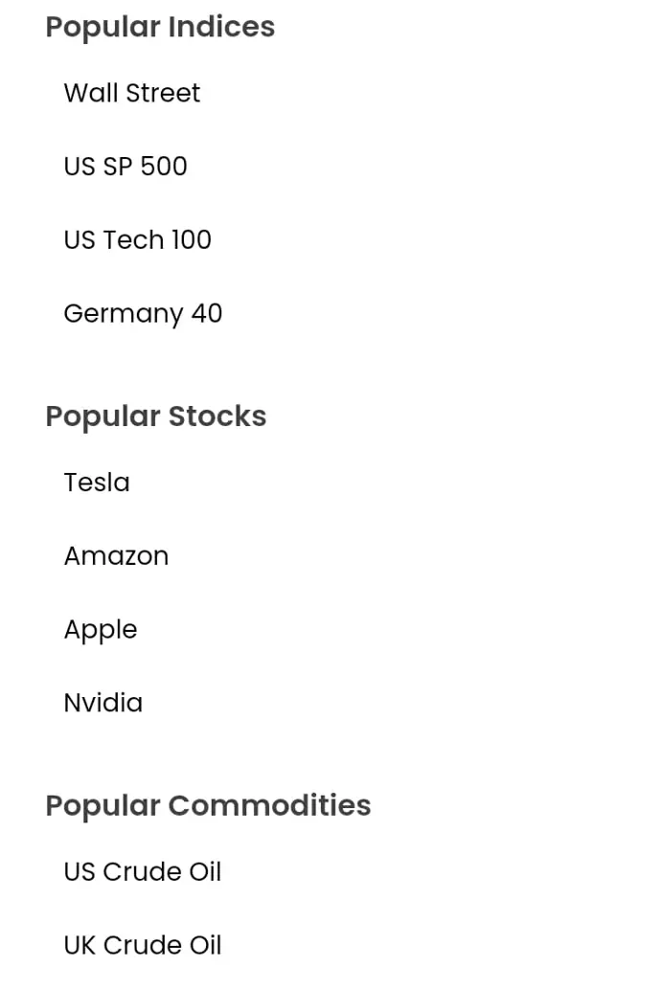Click the Popular Indices heading
Viewport: 661px width, 990px height.
click(160, 27)
